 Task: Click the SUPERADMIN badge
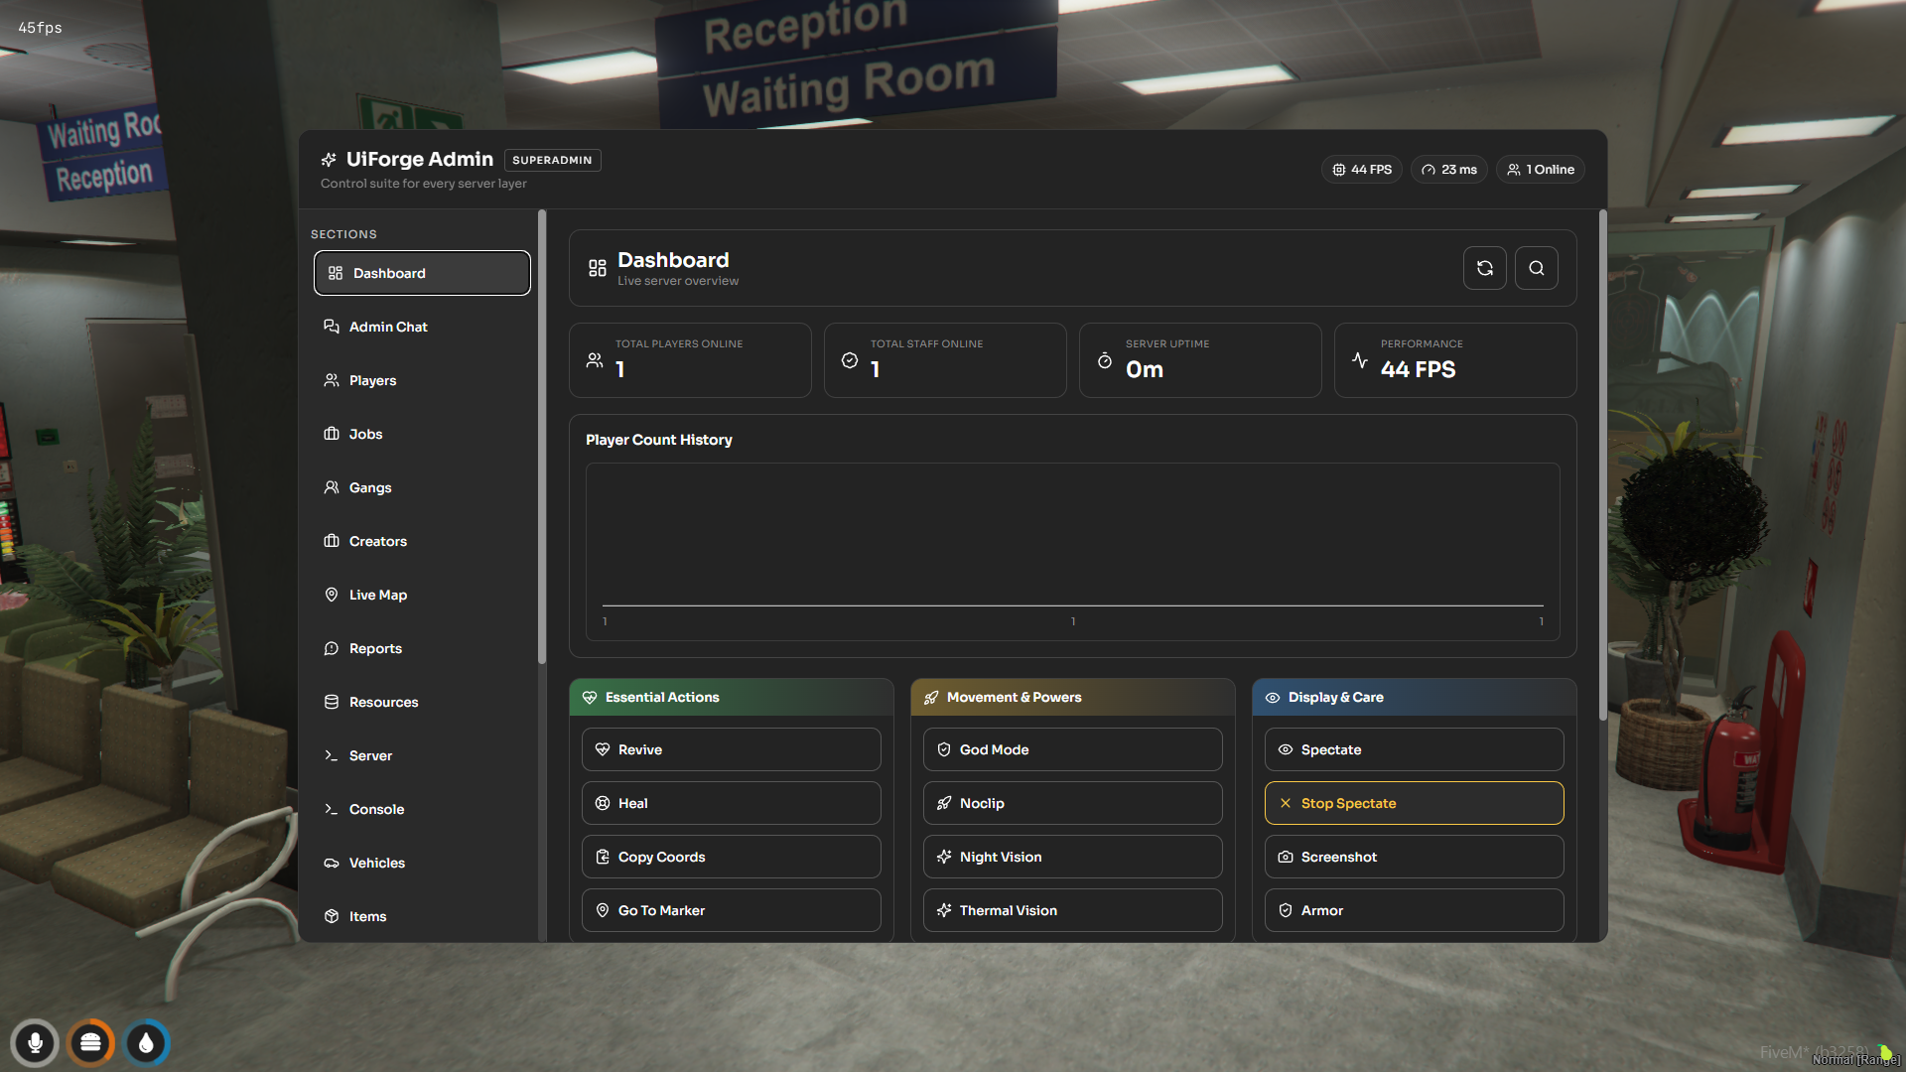[552, 160]
